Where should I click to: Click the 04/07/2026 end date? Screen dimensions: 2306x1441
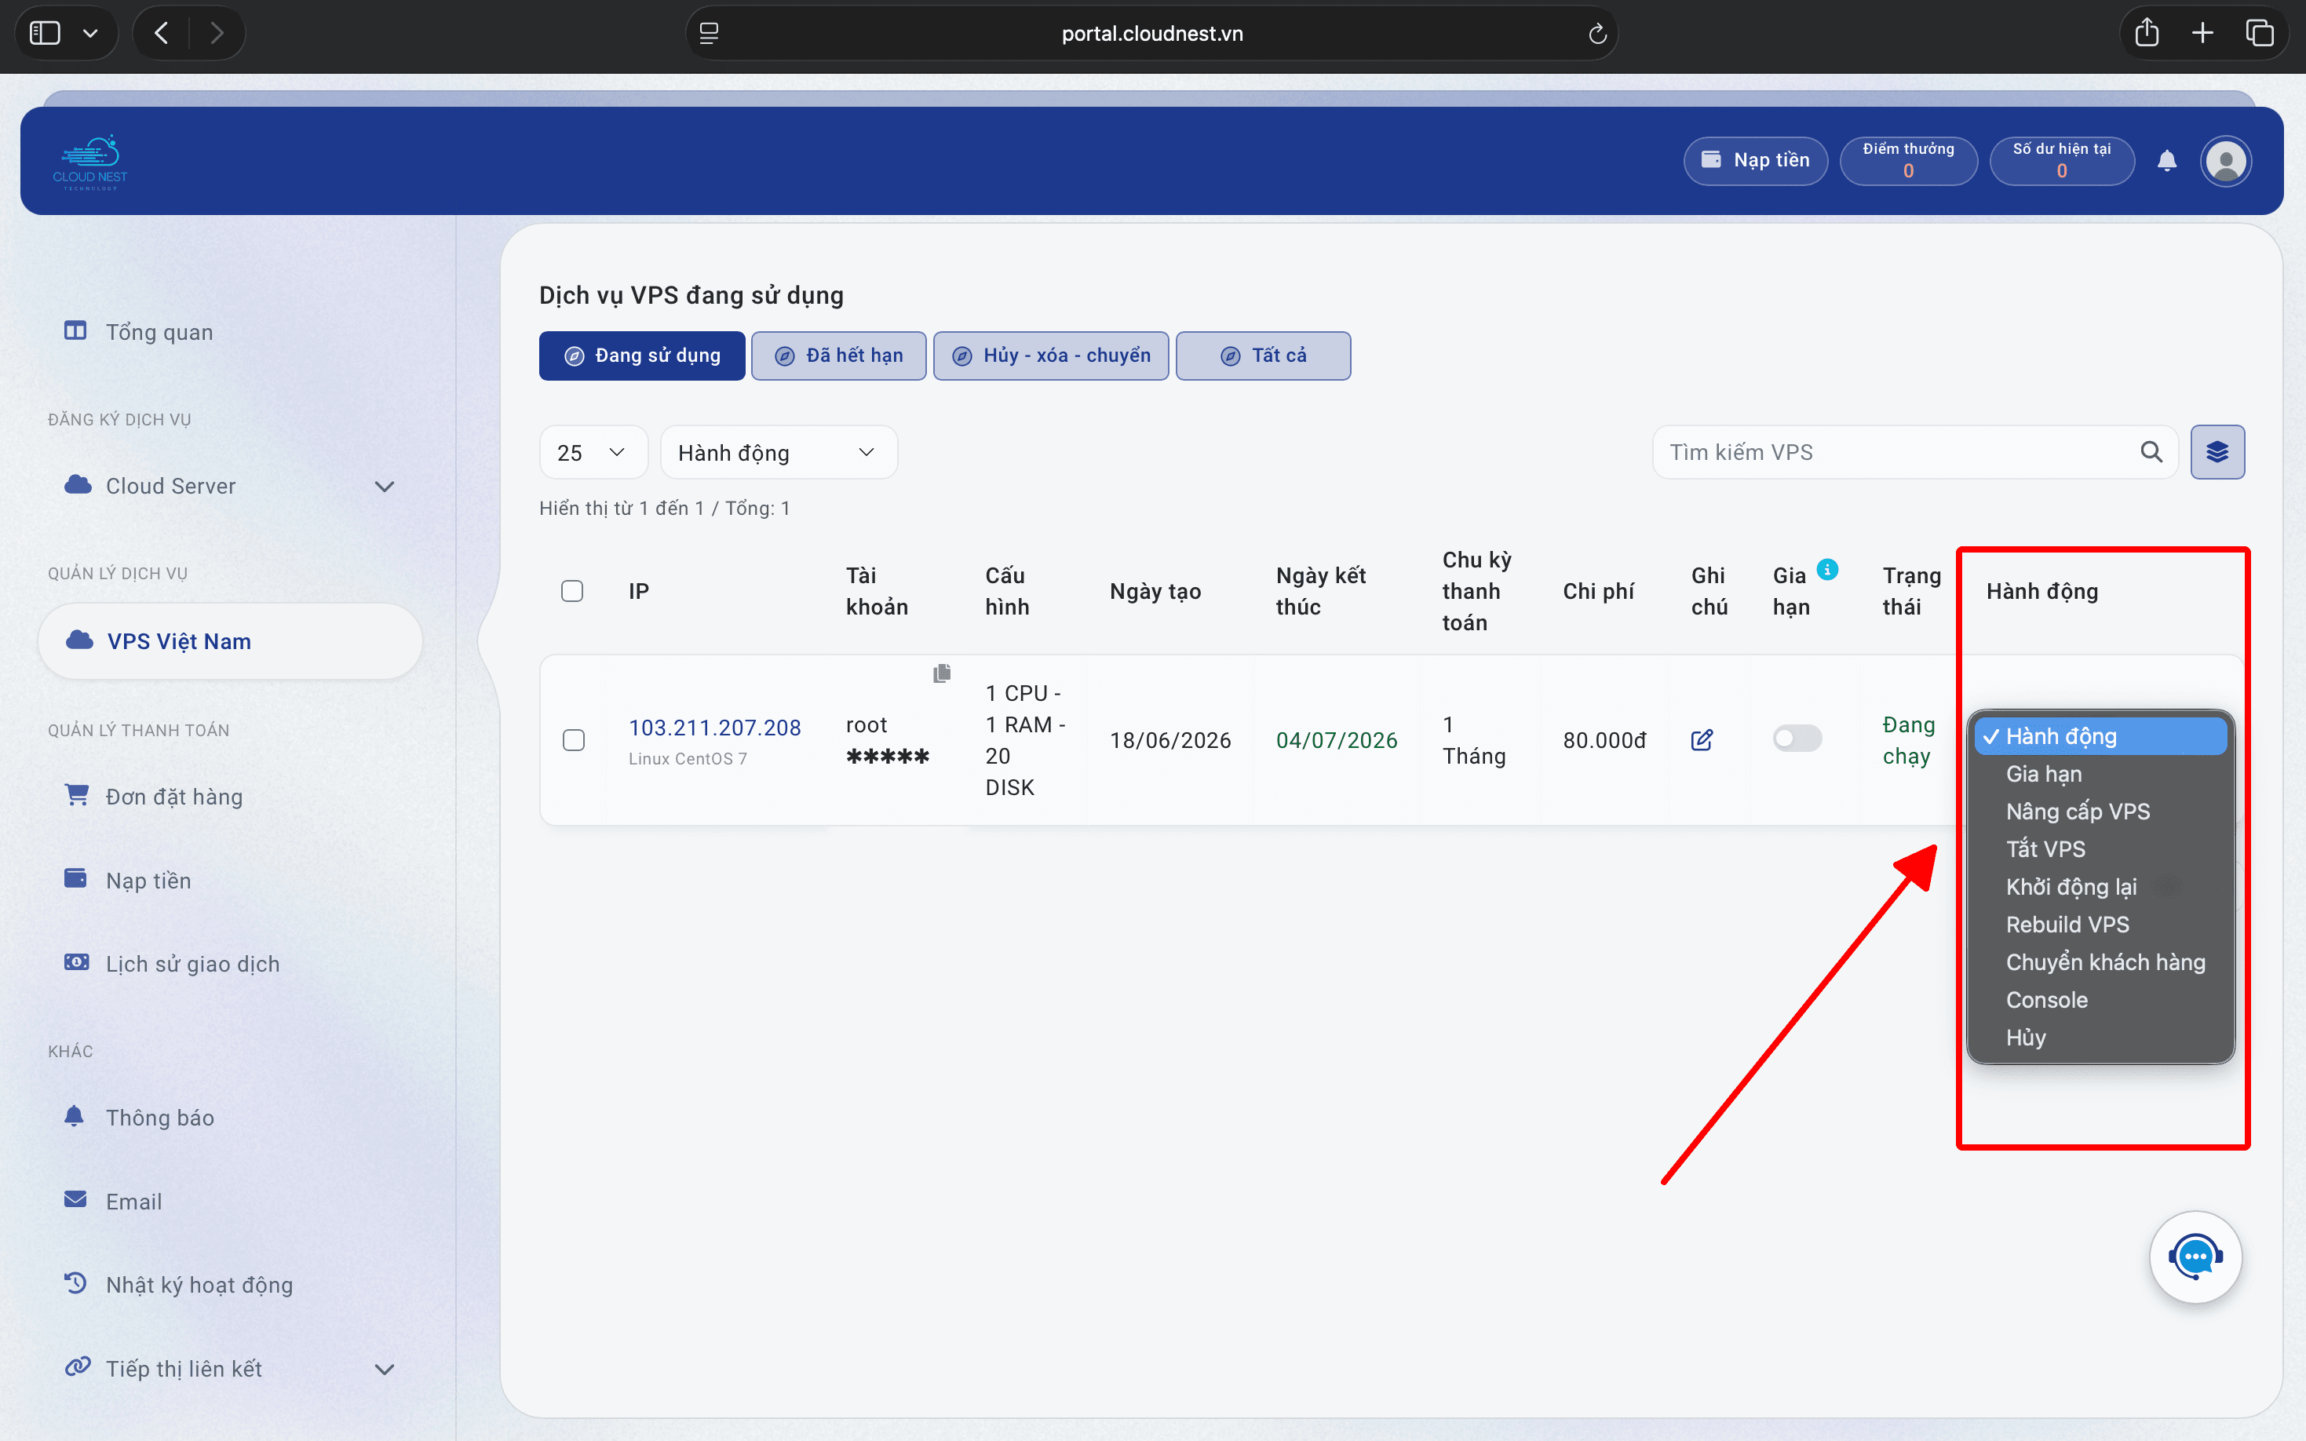point(1336,739)
